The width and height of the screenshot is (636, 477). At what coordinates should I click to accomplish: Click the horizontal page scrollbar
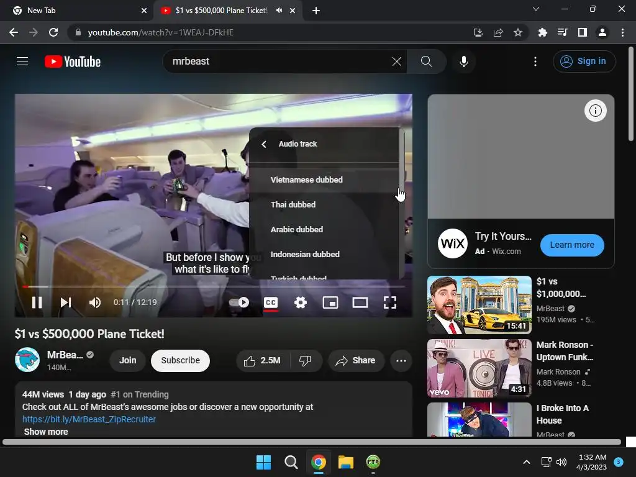click(x=312, y=442)
